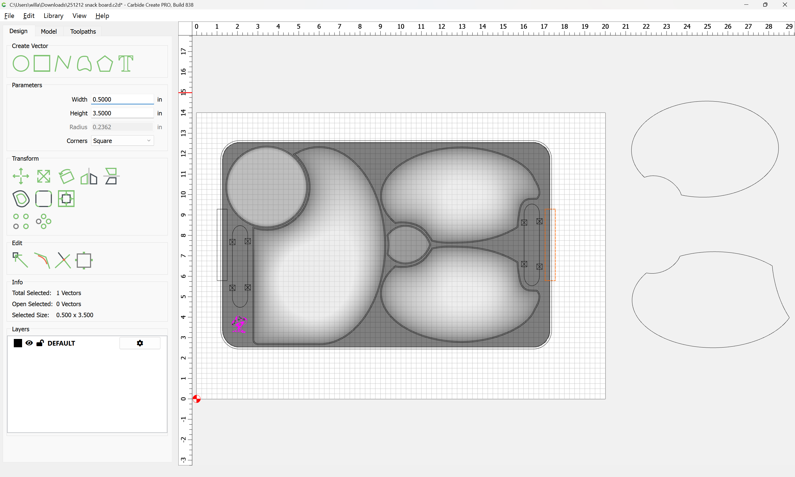This screenshot has height=477, width=795.
Task: Pick the Regular Polygon tool
Action: click(105, 63)
